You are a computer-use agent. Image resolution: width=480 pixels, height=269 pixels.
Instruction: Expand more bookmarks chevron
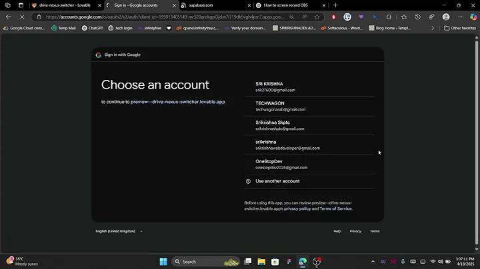pyautogui.click(x=433, y=28)
